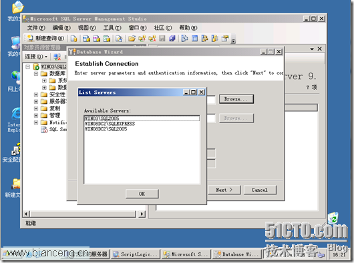Switch to ScriptLogic taskbar button

pos(136,254)
